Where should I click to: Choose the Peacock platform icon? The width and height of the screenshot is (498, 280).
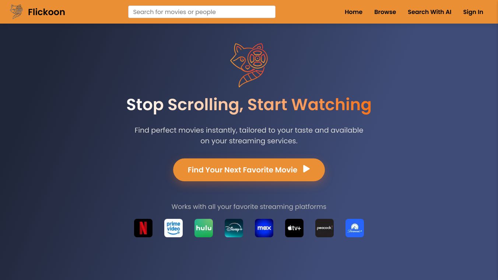coord(325,228)
